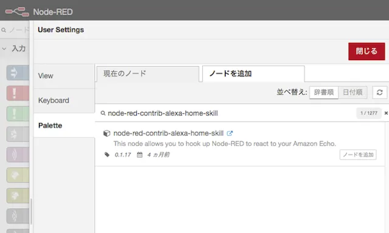Switch to the ノードを追加 tab
This screenshot has height=233, width=389.
253,74
